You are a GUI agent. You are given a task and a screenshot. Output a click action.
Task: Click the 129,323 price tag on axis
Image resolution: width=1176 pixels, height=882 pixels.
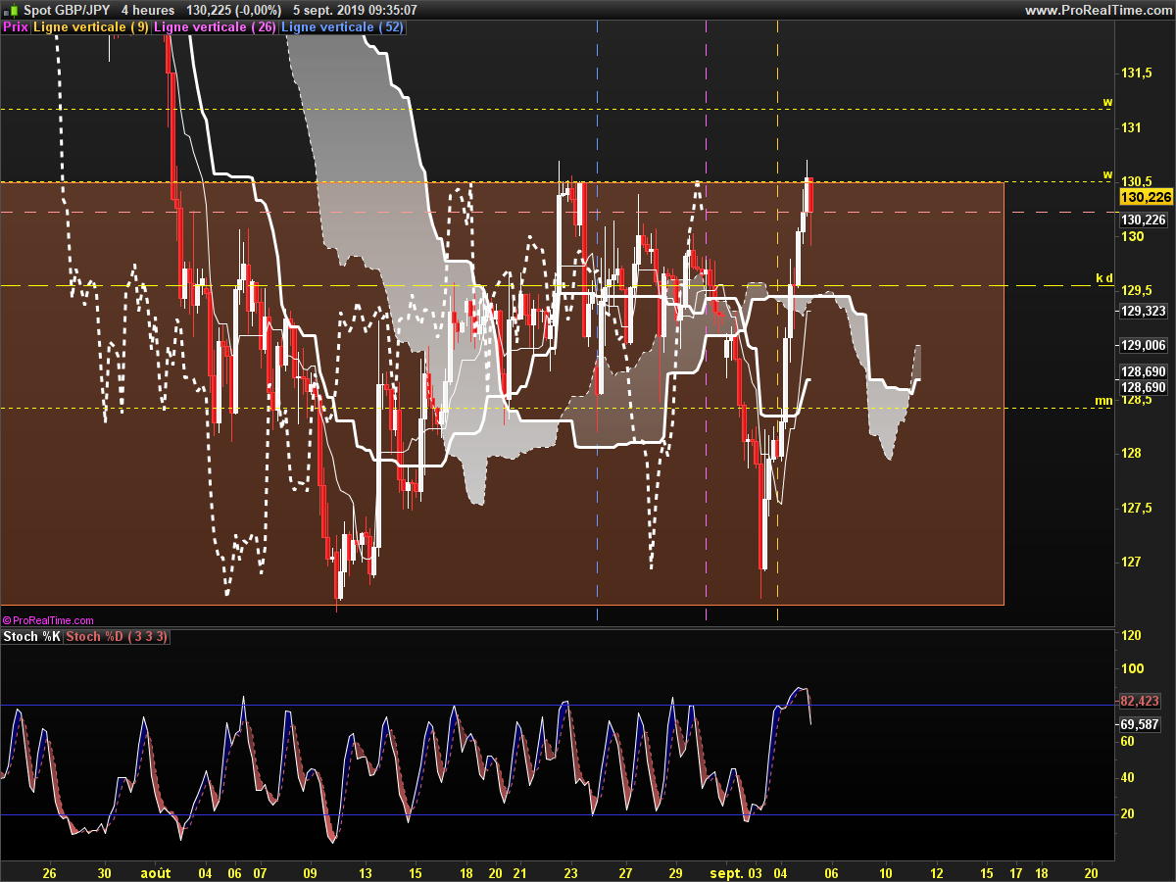(x=1143, y=311)
